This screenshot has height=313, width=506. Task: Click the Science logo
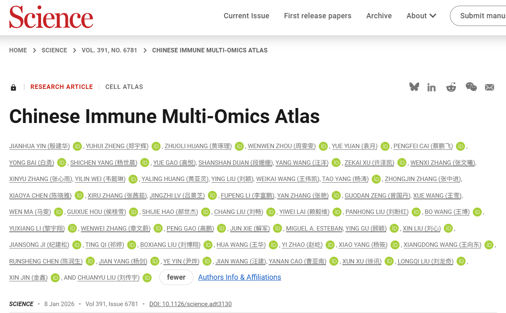[51, 17]
